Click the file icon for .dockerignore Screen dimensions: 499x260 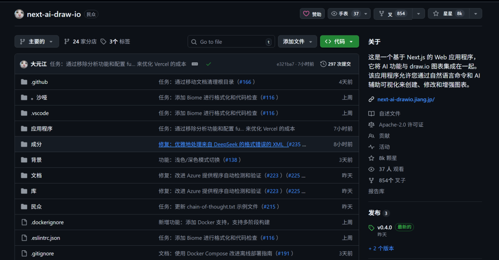(24, 222)
